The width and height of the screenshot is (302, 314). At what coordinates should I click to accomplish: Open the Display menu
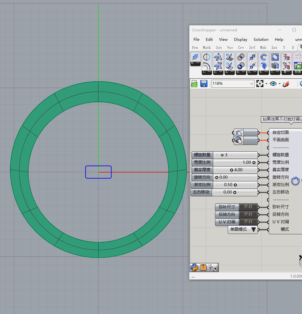pyautogui.click(x=241, y=39)
